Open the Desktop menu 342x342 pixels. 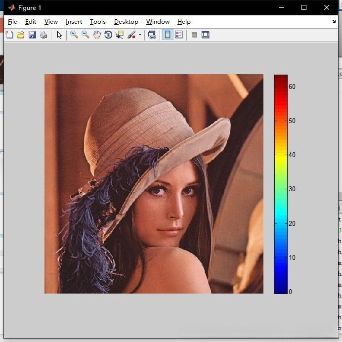pyautogui.click(x=126, y=22)
